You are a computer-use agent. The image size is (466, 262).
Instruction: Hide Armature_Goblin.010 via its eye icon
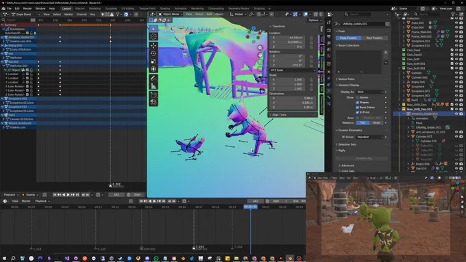point(456,114)
